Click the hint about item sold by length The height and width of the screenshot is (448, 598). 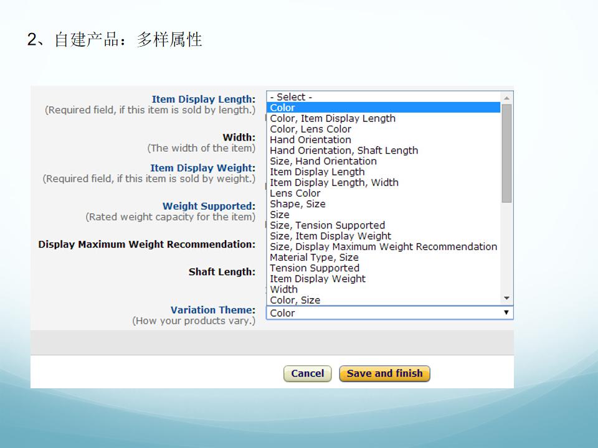click(150, 110)
